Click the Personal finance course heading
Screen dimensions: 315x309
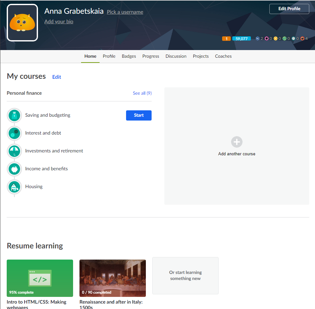[x=24, y=93]
